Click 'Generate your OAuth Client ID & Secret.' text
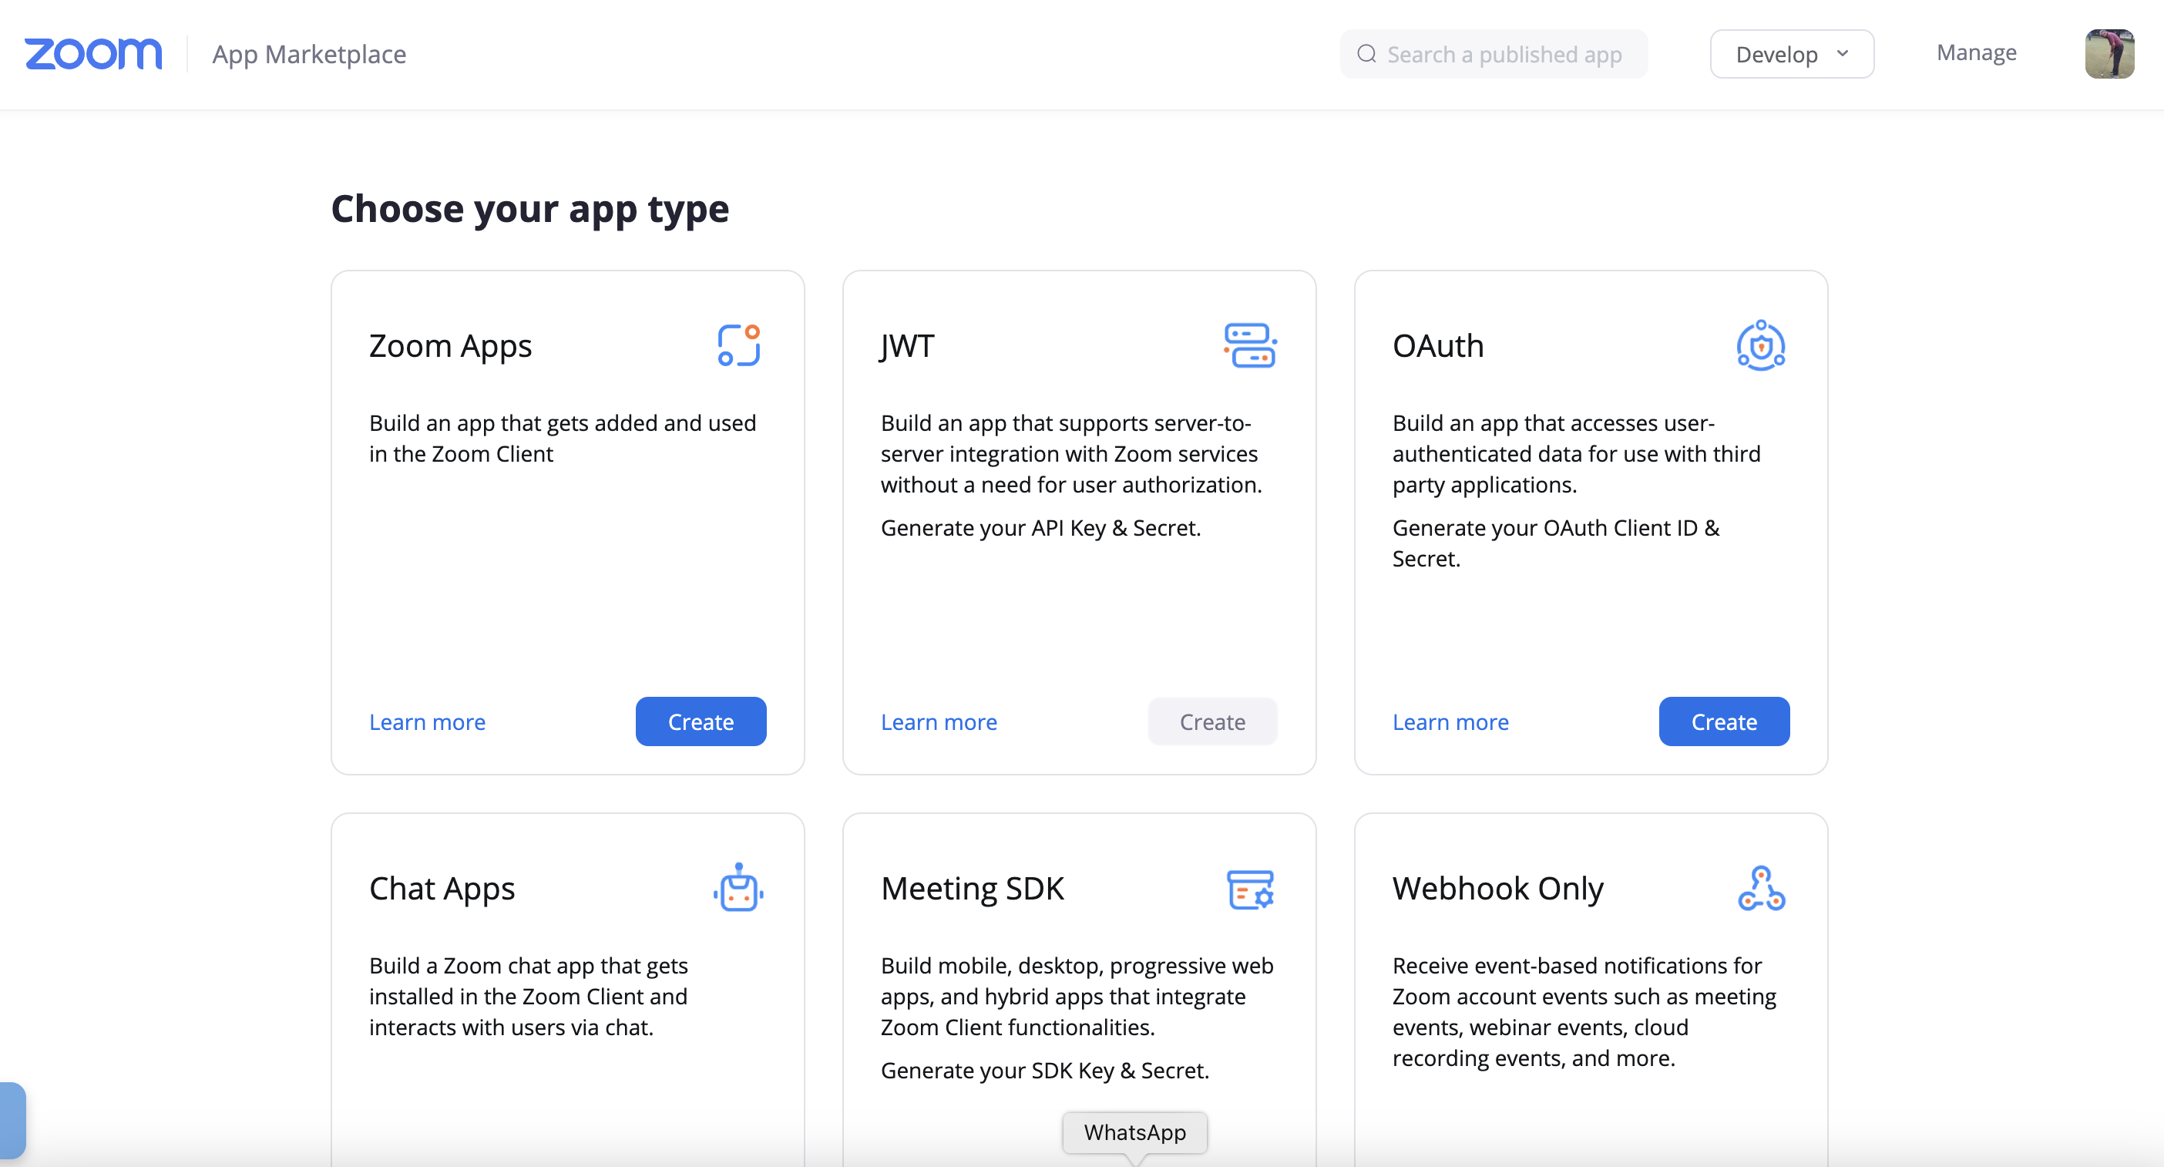Screen dimensions: 2164x1167 click(1556, 543)
